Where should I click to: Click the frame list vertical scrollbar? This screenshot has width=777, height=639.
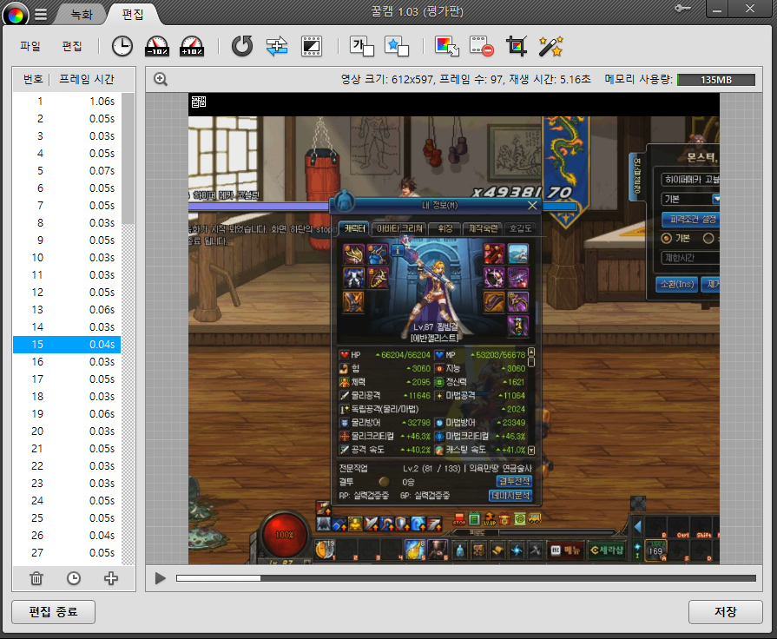coord(128,159)
